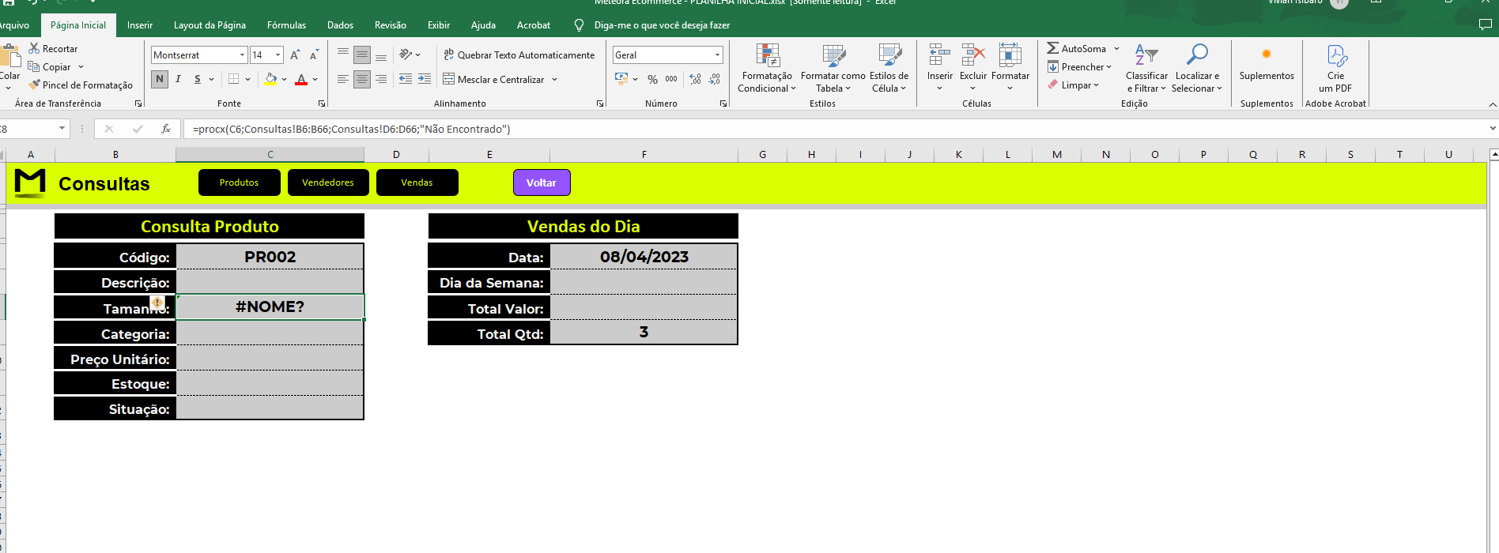
Task: Click the Vendas button
Action: tap(417, 182)
